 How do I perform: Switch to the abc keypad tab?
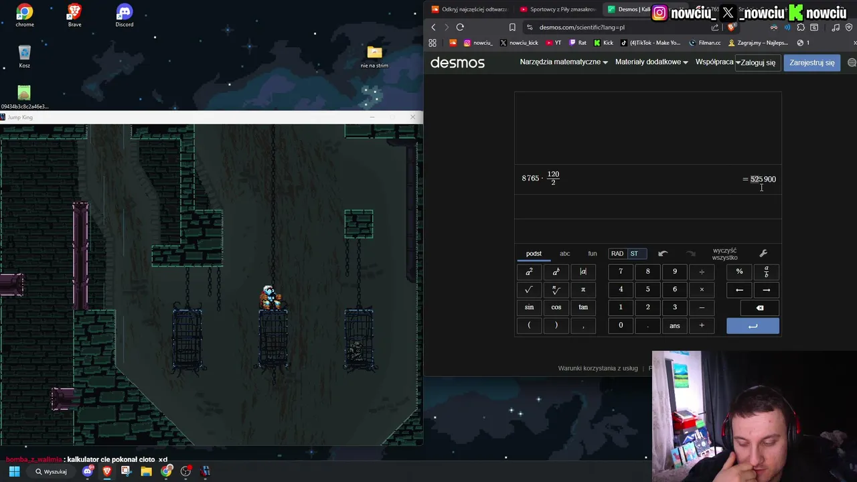[565, 254]
